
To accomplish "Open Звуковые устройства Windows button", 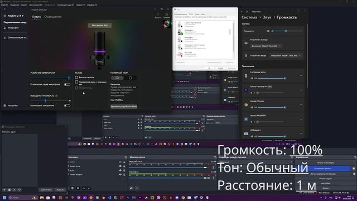I will point(124,107).
